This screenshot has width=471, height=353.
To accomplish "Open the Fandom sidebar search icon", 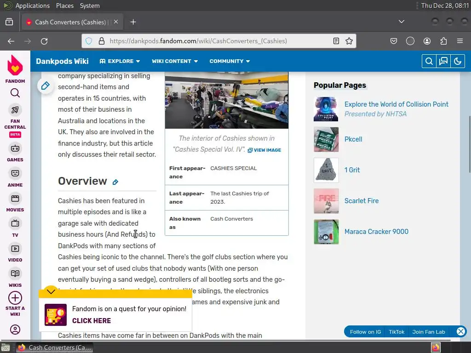I will click(15, 93).
